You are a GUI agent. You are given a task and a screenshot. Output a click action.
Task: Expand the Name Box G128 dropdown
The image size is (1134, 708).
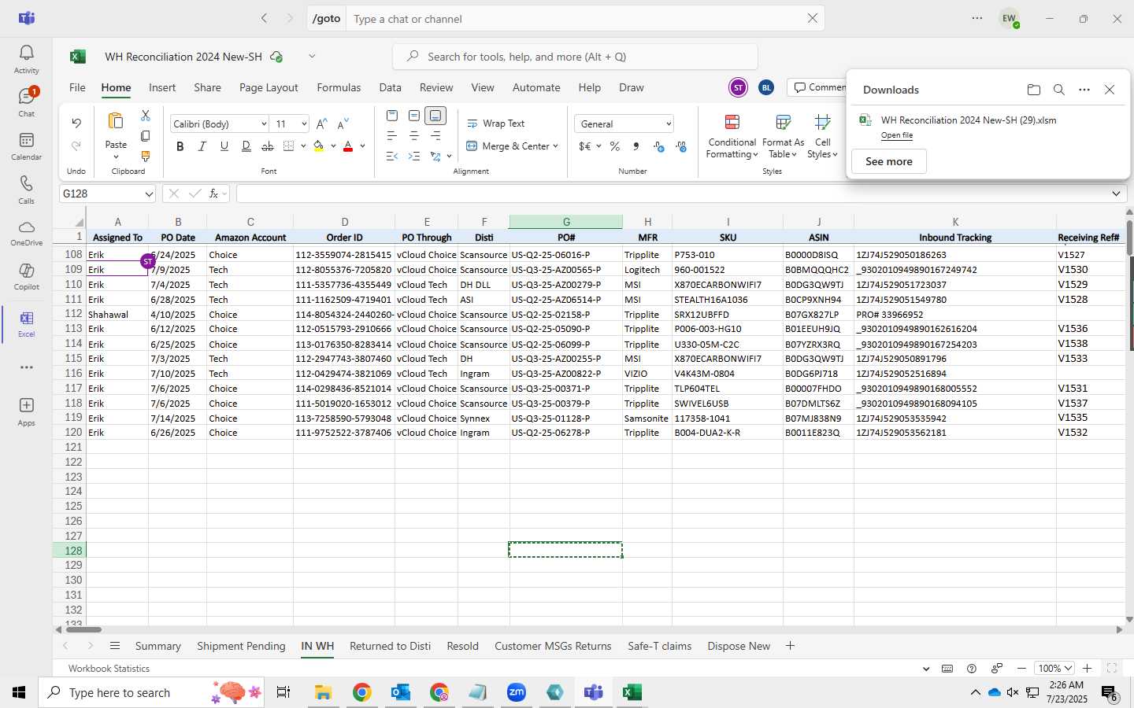148,194
